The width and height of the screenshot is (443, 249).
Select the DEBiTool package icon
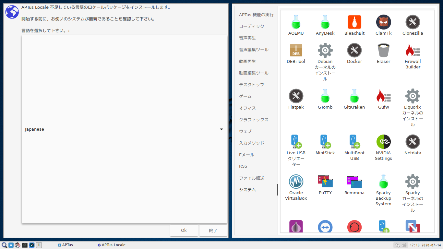[296, 50]
